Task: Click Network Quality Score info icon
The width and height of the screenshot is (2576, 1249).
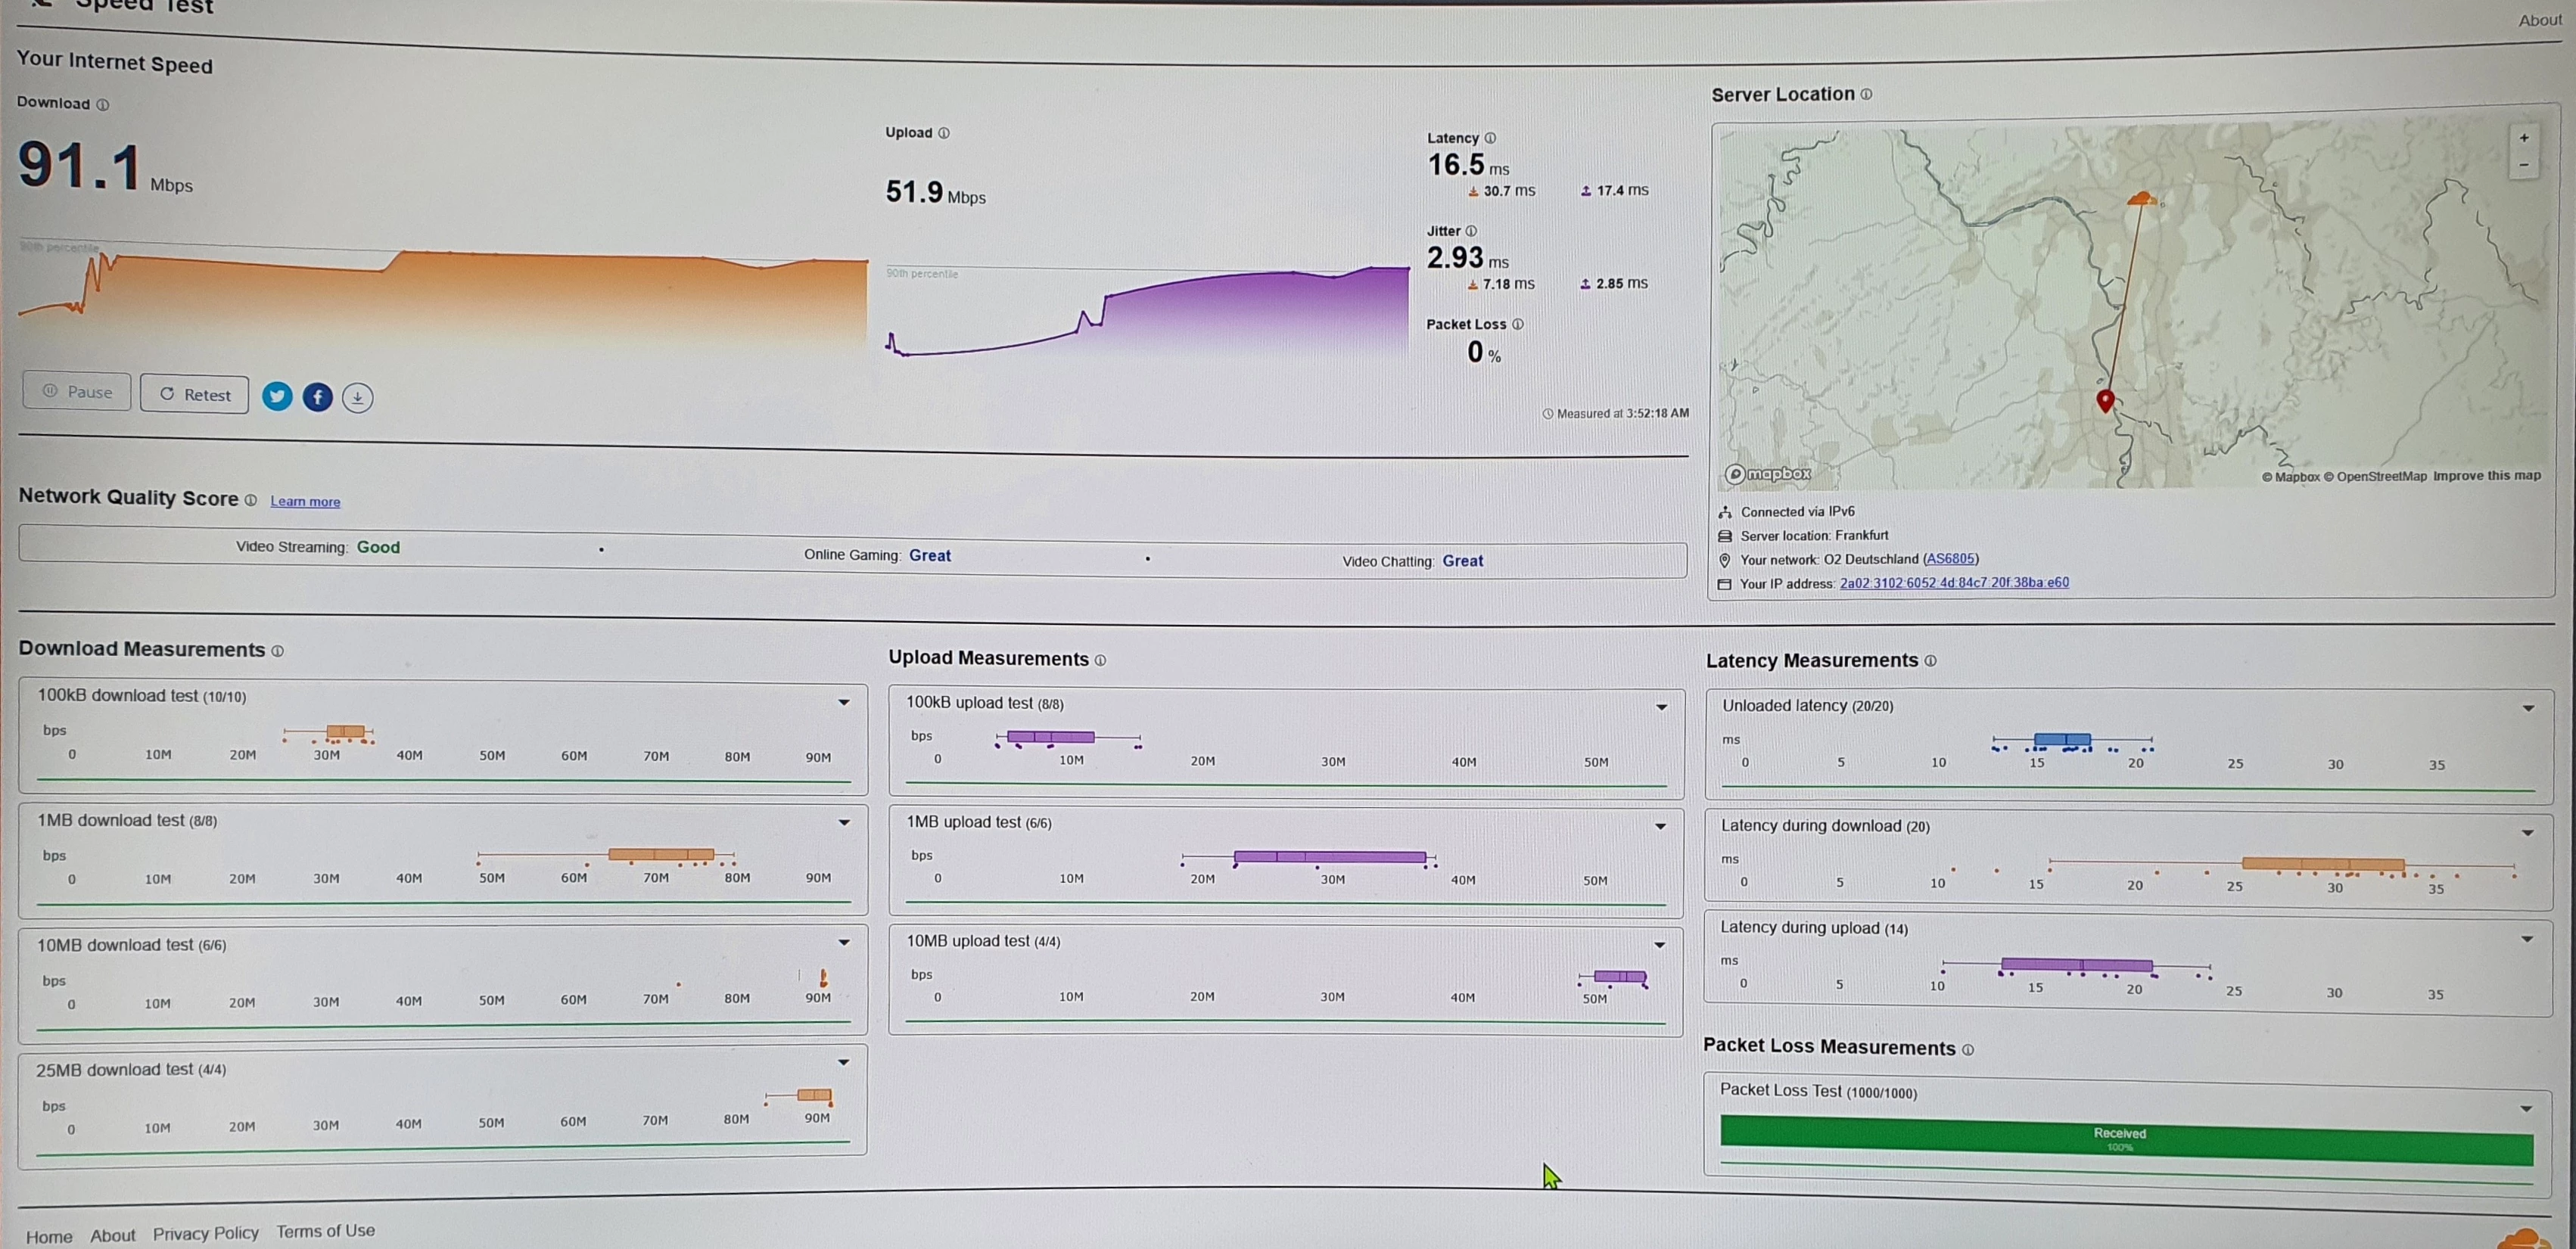Action: (251, 500)
